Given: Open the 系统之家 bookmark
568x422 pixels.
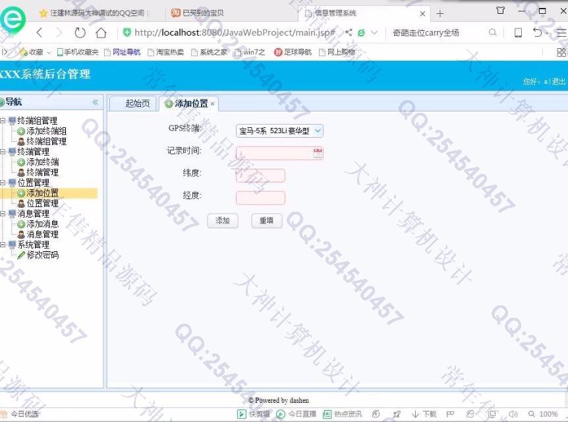Looking at the screenshot, I should (210, 52).
